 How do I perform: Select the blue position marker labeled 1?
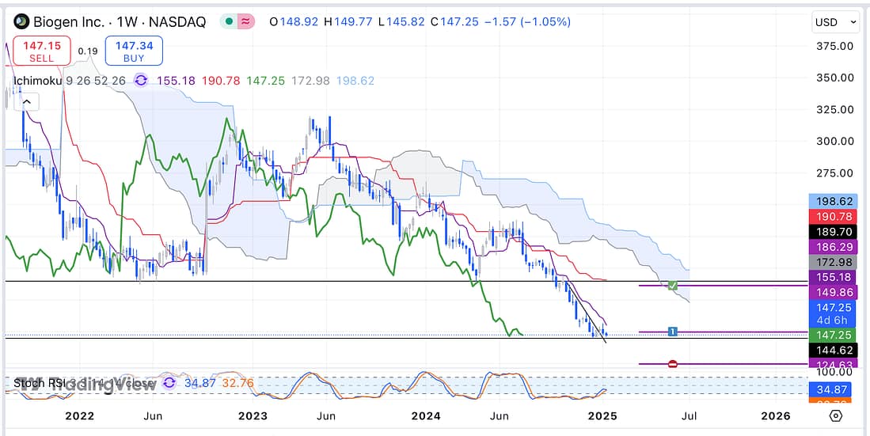coord(672,332)
